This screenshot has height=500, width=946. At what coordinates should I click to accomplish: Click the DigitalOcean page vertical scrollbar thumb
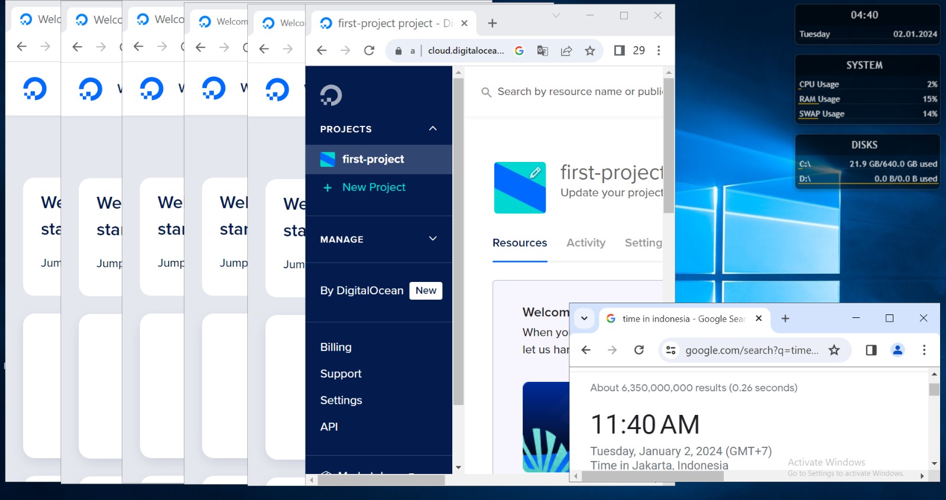tap(669, 145)
